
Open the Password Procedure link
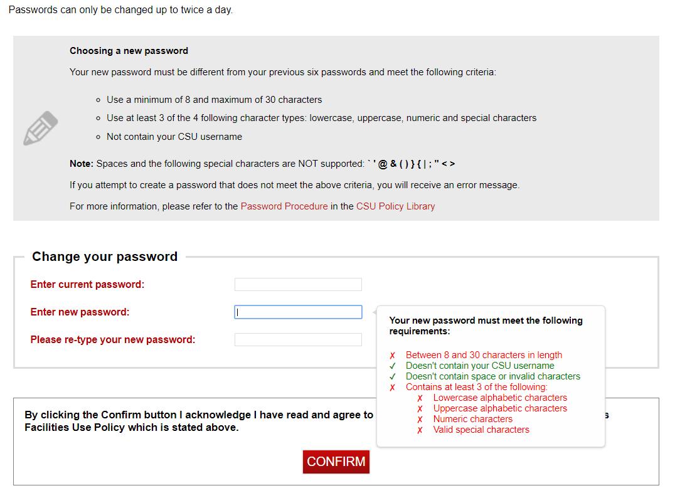tap(284, 206)
